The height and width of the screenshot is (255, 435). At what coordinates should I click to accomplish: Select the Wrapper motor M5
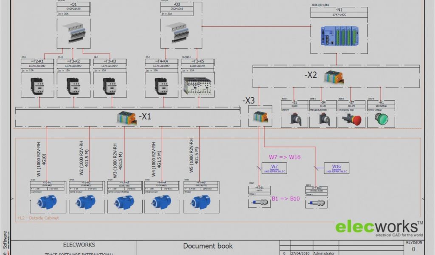click(201, 201)
